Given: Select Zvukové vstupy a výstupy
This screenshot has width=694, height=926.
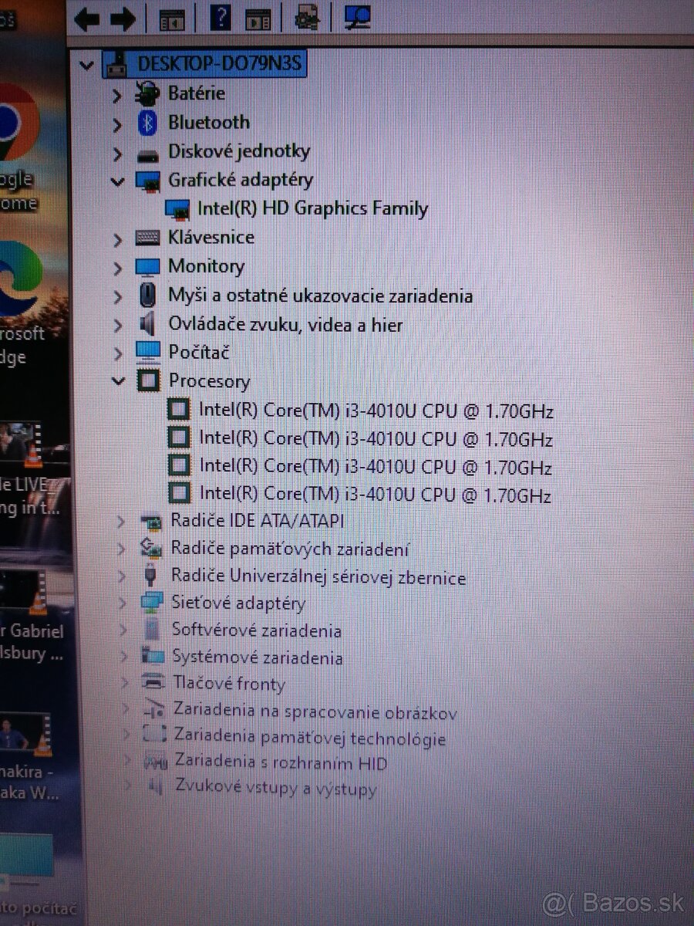Looking at the screenshot, I should (x=276, y=789).
